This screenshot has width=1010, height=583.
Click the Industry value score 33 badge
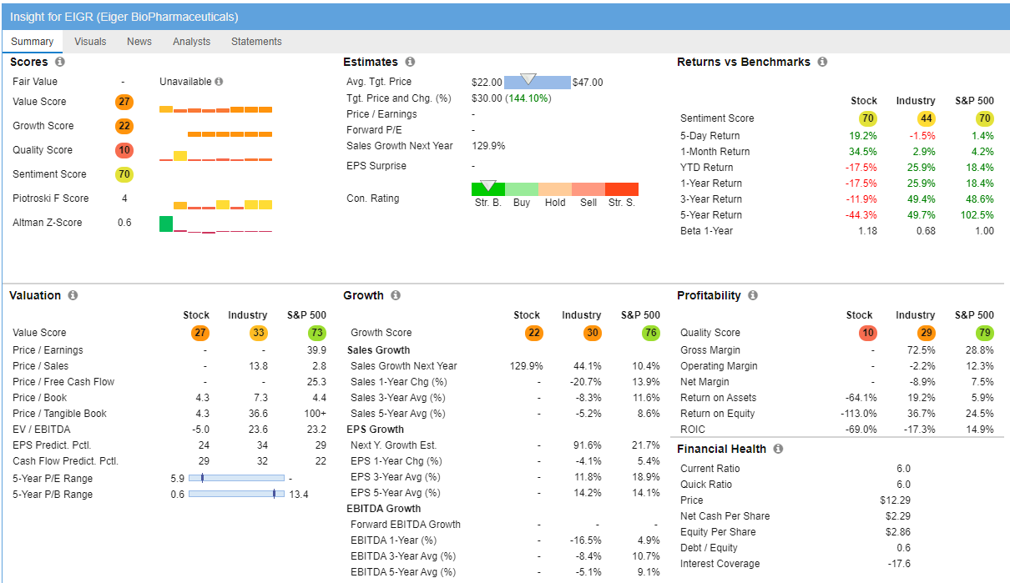pyautogui.click(x=259, y=333)
